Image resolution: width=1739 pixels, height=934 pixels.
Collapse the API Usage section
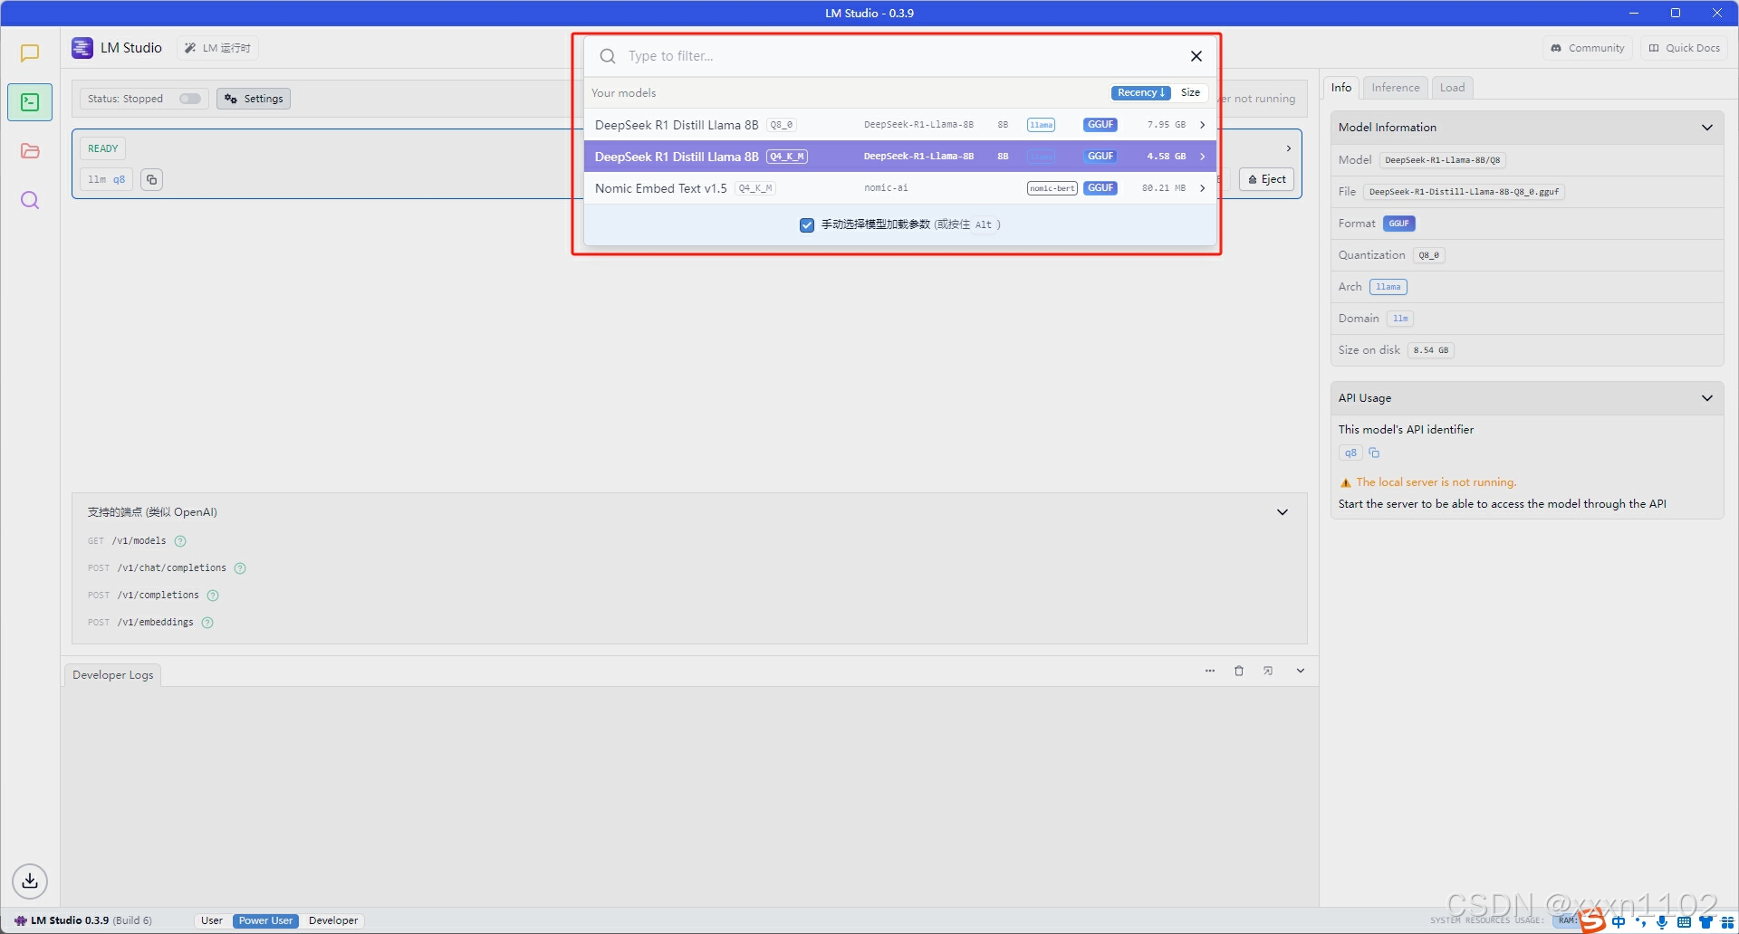click(x=1707, y=398)
